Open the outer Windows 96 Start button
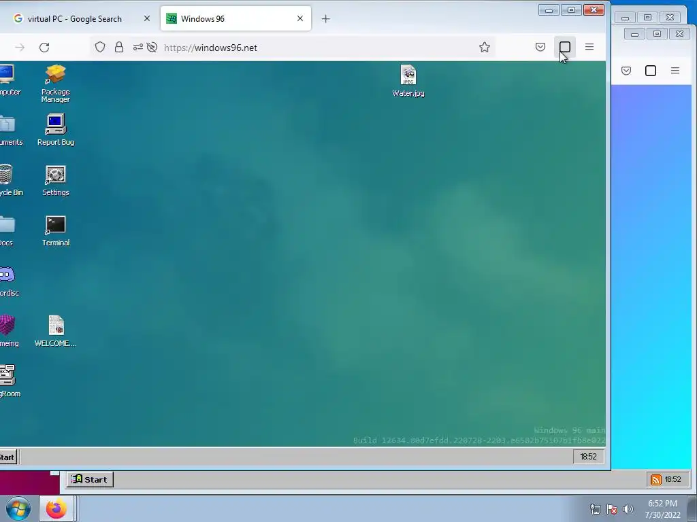Screen dimensions: 697x522 (x=90, y=479)
